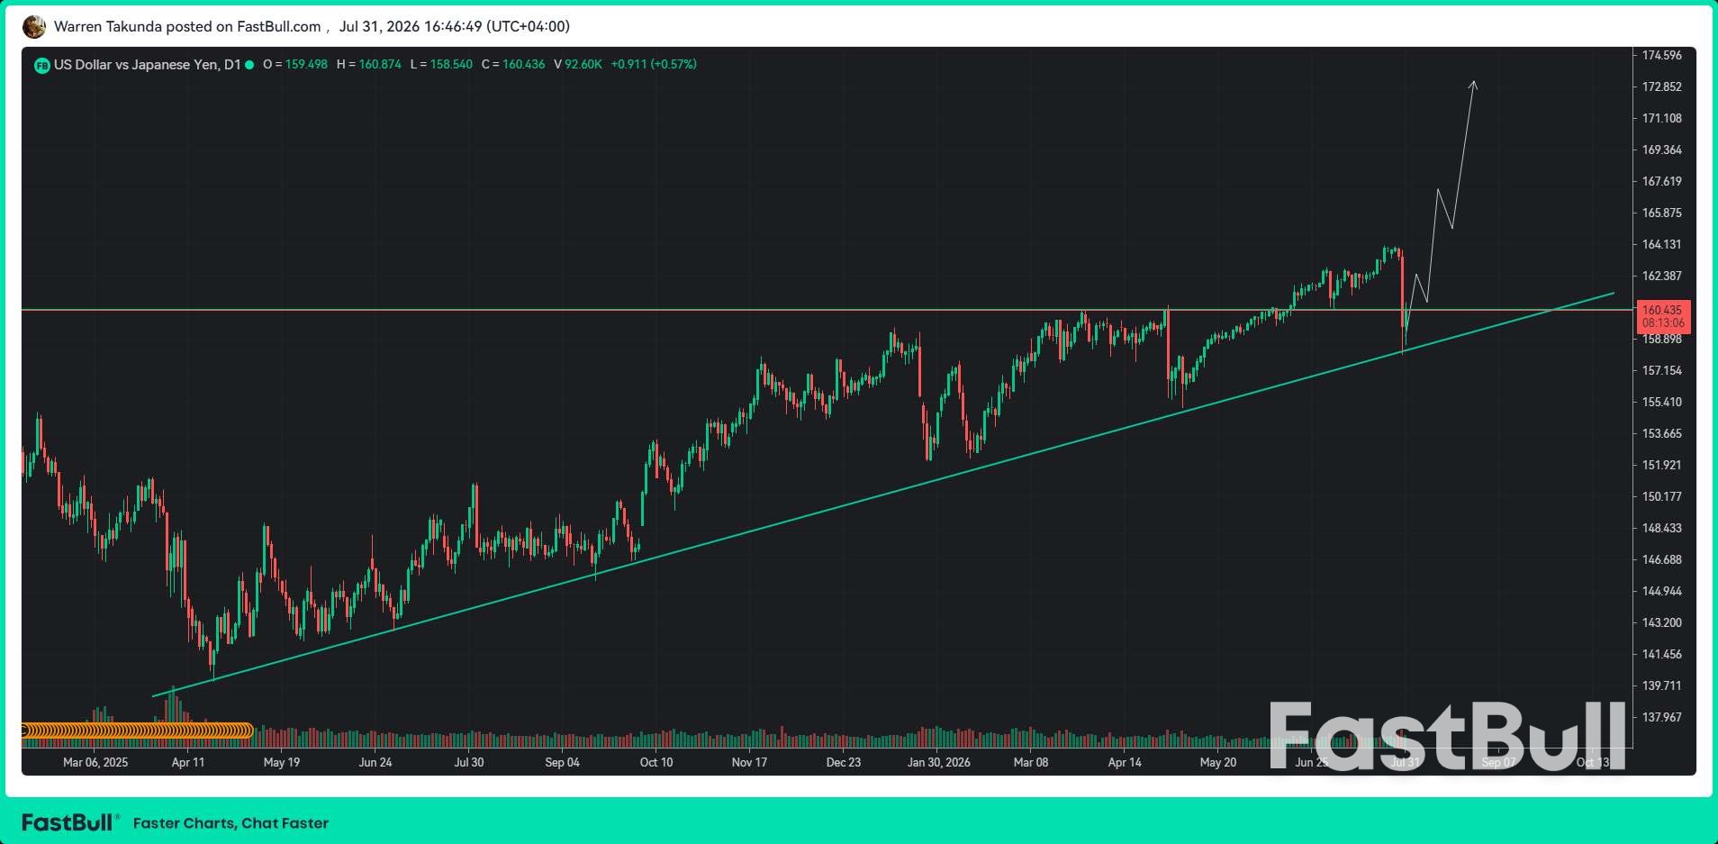Click price axis label 174.596
Image resolution: width=1718 pixels, height=844 pixels.
point(1661,56)
